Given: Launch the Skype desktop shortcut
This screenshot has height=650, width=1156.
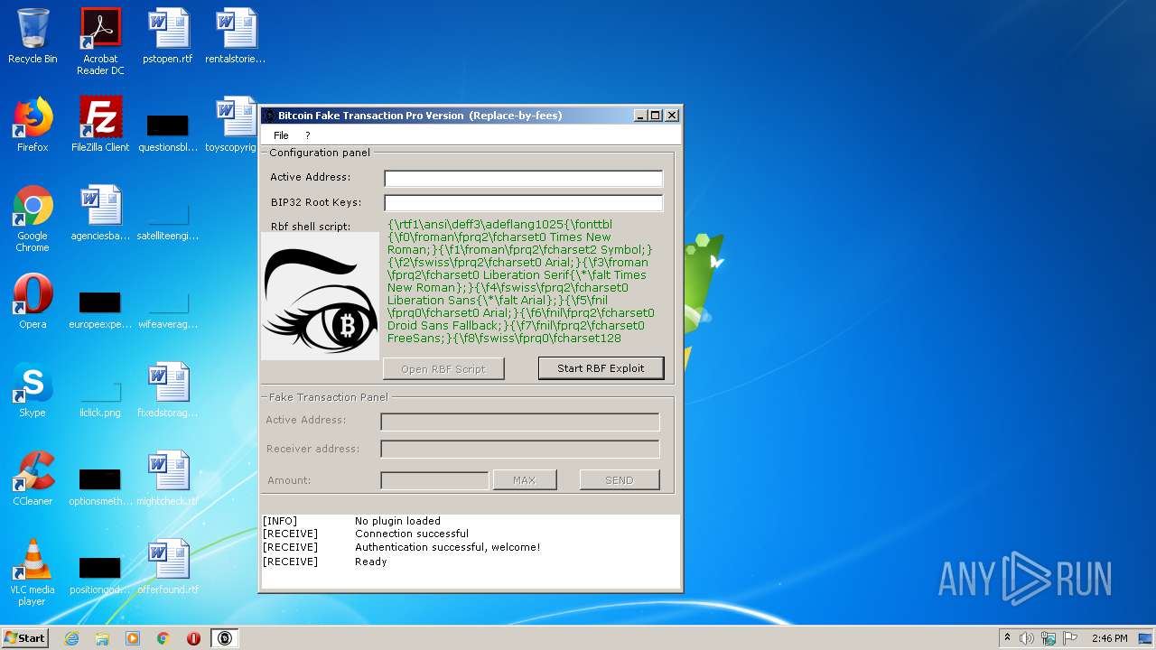Looking at the screenshot, I should pyautogui.click(x=33, y=390).
